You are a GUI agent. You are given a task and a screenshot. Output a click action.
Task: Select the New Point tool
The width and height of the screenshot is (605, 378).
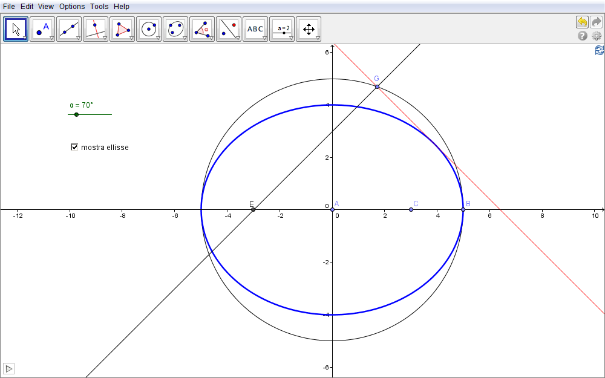pos(42,29)
